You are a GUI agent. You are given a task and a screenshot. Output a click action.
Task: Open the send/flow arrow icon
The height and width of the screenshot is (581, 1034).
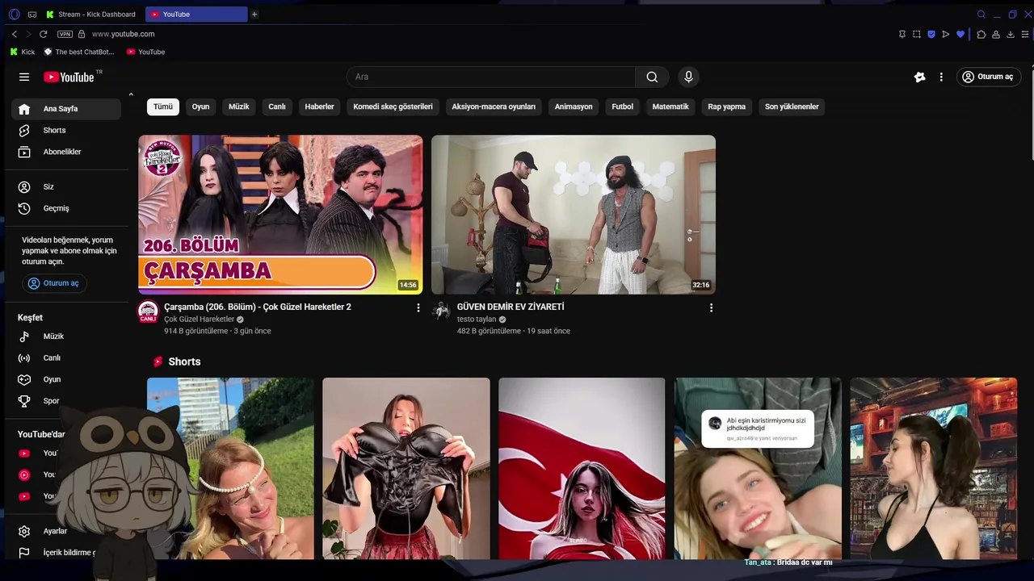(x=946, y=34)
